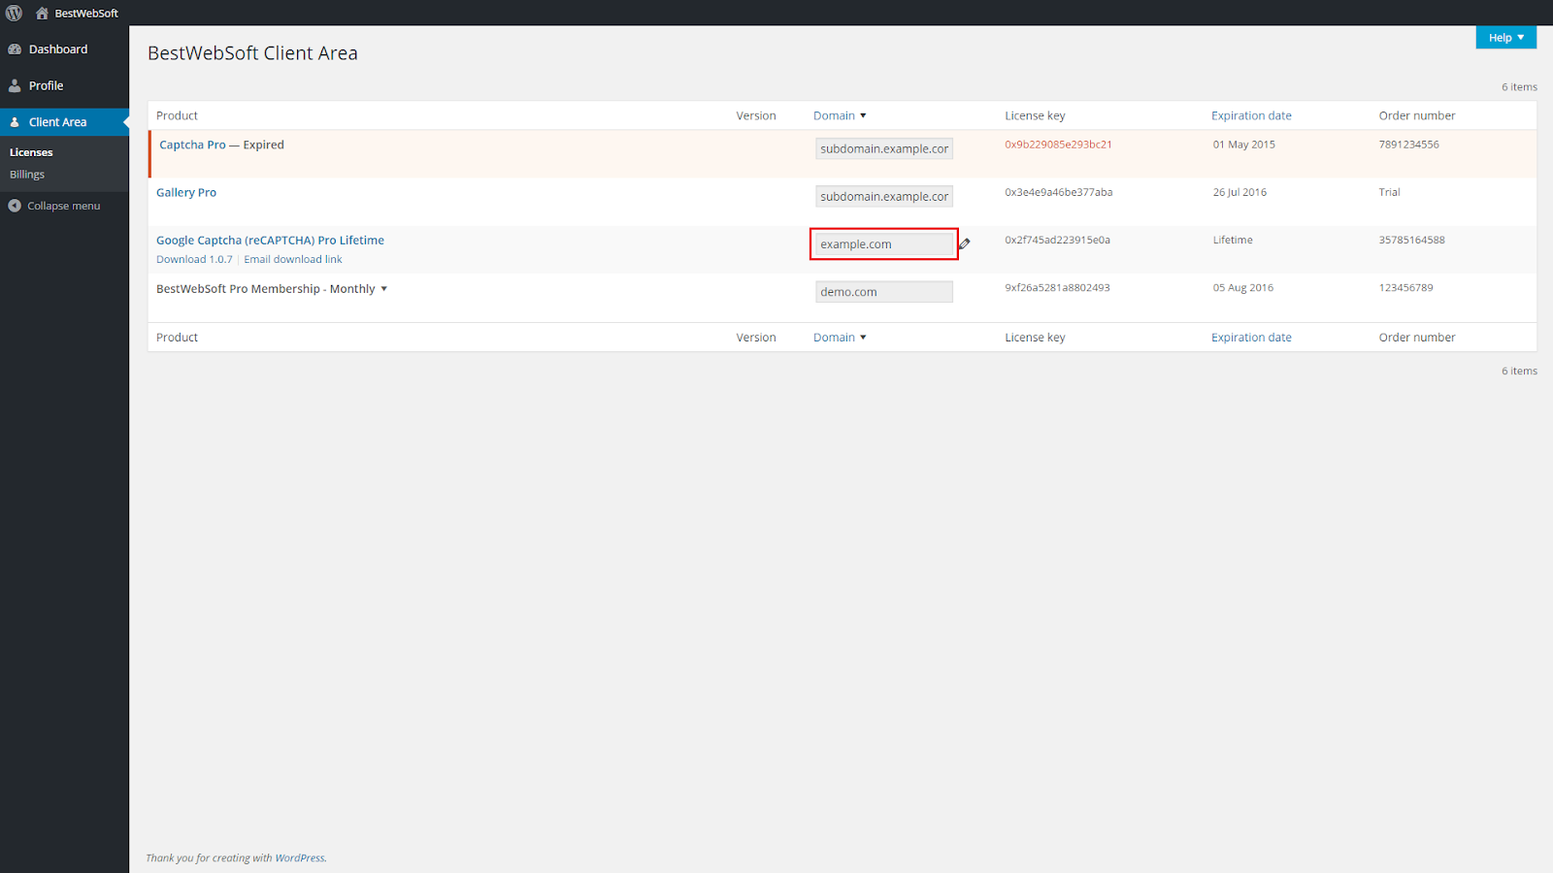Image resolution: width=1553 pixels, height=873 pixels.
Task: Click the top License key column header
Action: (1035, 115)
